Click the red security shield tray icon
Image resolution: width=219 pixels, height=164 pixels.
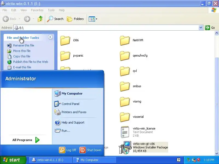(198, 160)
